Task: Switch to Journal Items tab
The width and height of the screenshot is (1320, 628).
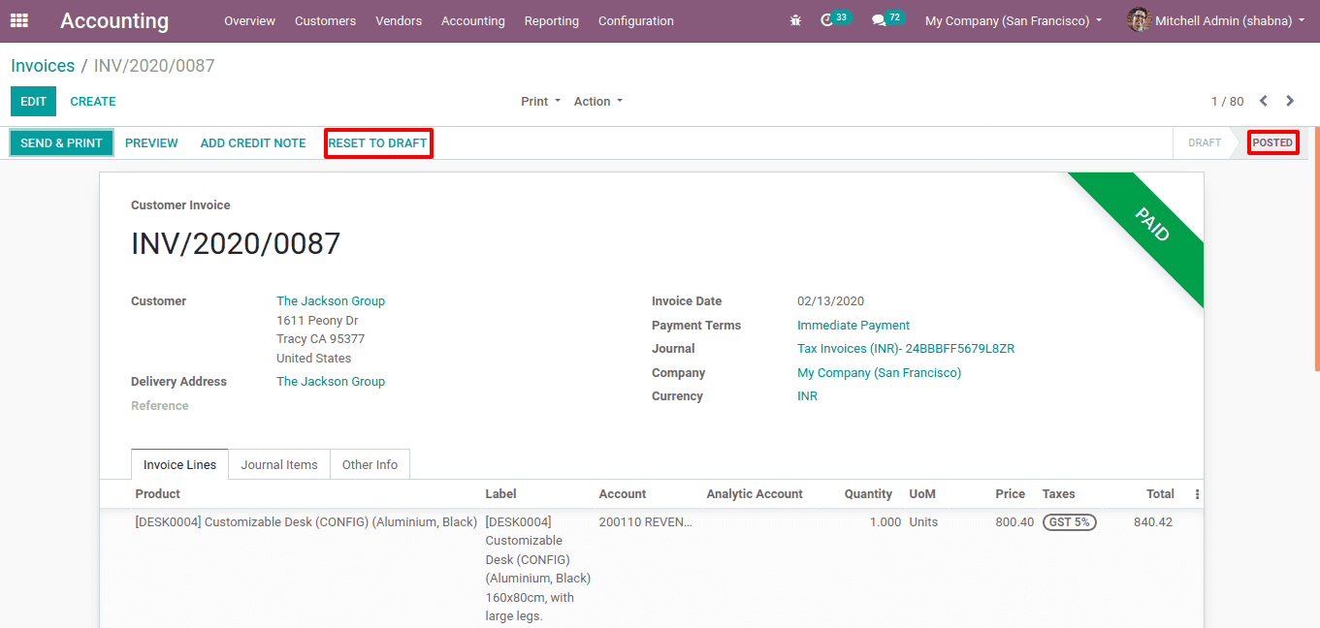Action: (x=279, y=465)
